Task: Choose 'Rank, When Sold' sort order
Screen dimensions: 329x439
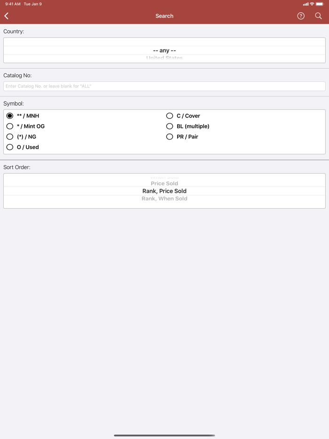Action: [x=164, y=199]
